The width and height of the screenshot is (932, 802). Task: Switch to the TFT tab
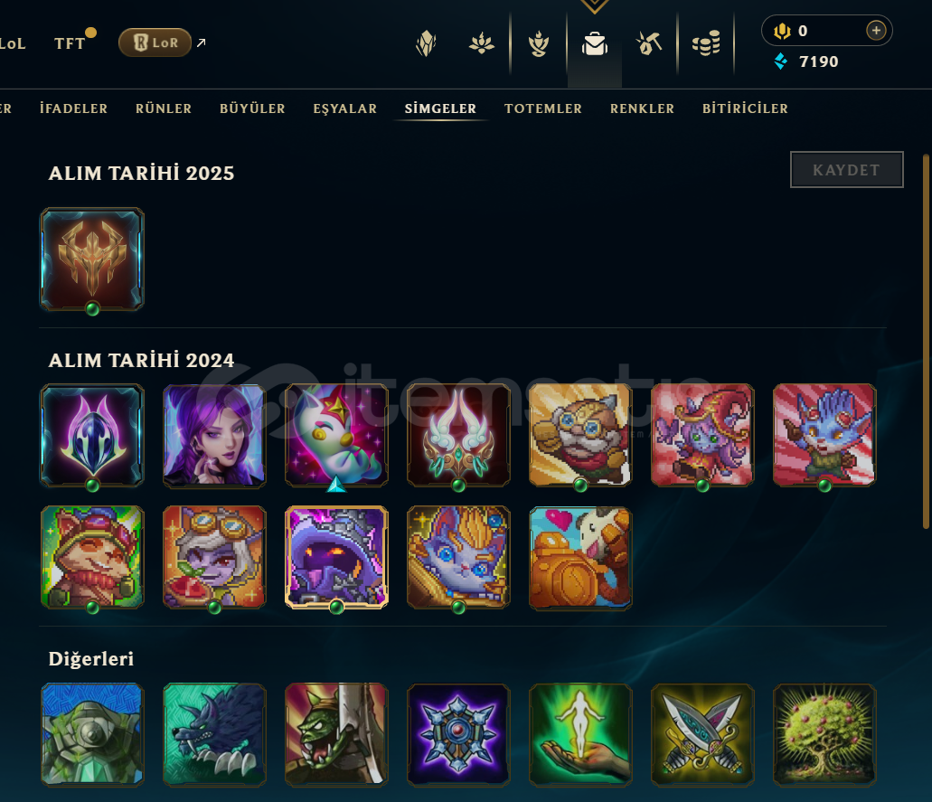tap(70, 43)
